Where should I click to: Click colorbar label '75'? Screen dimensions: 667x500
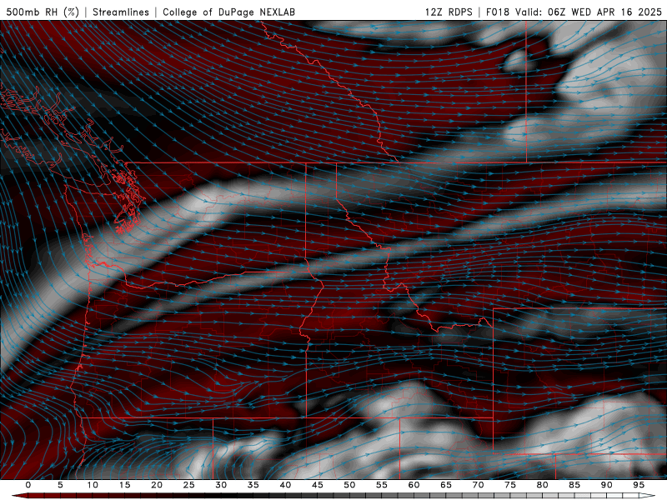tap(510, 485)
